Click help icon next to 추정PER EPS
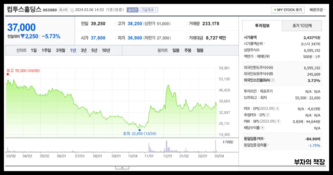 [x=268, y=115]
